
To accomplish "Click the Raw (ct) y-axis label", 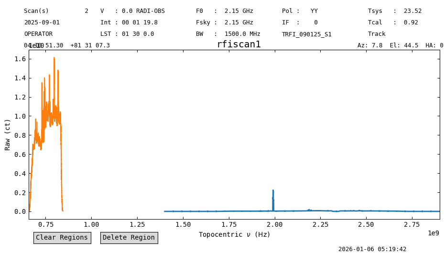I will (7, 135).
